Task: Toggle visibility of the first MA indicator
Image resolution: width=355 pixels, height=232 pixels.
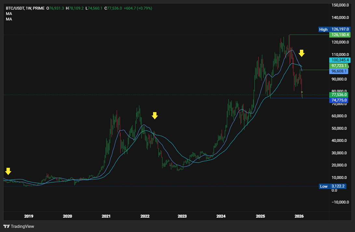Action: tap(9, 13)
